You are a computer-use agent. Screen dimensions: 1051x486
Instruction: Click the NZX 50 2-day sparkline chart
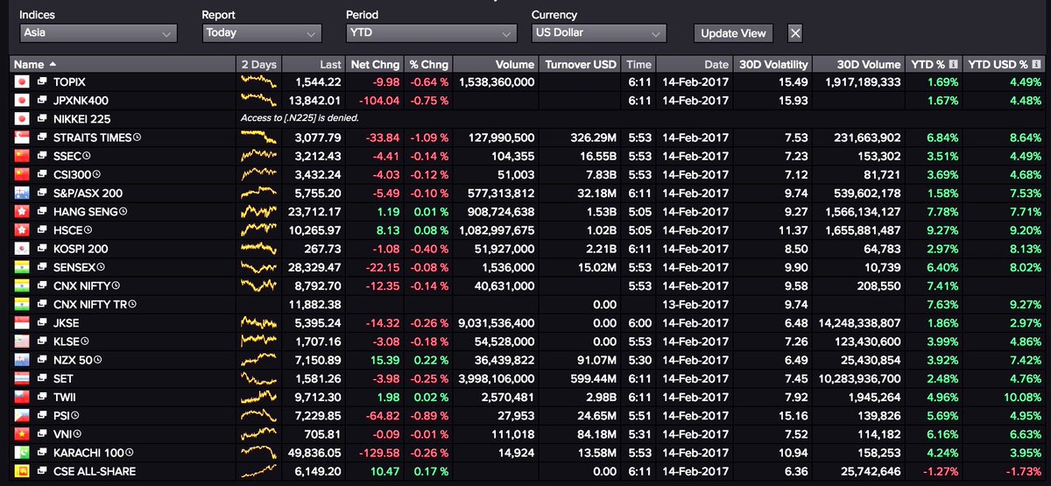pyautogui.click(x=260, y=360)
